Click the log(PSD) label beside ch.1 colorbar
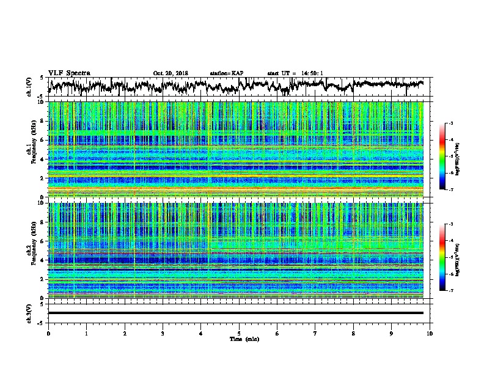Viewport: 484px width, 374px height. pyautogui.click(x=458, y=159)
